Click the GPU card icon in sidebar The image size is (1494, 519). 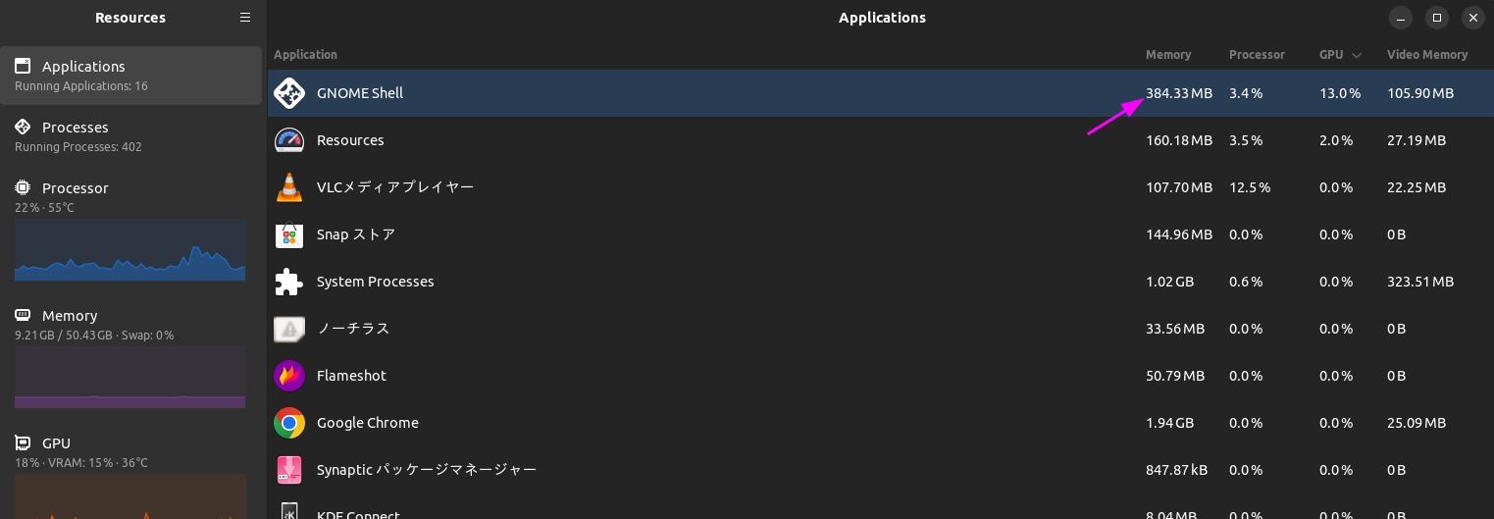pos(23,442)
